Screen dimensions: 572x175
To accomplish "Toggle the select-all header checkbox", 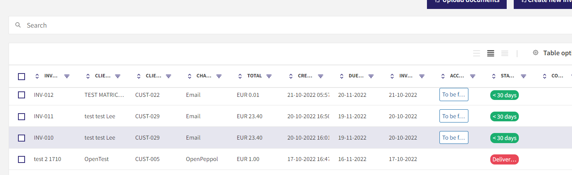I will coord(22,77).
